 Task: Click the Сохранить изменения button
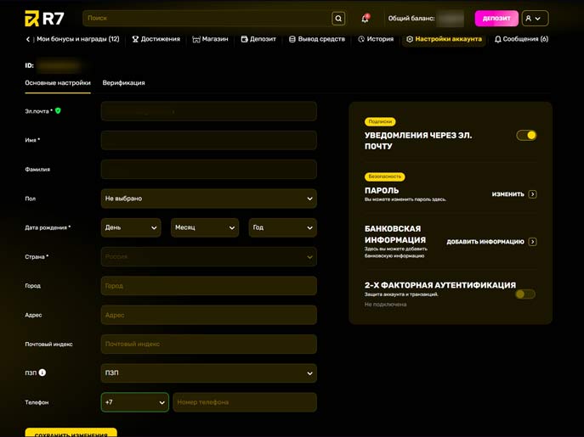(71, 433)
